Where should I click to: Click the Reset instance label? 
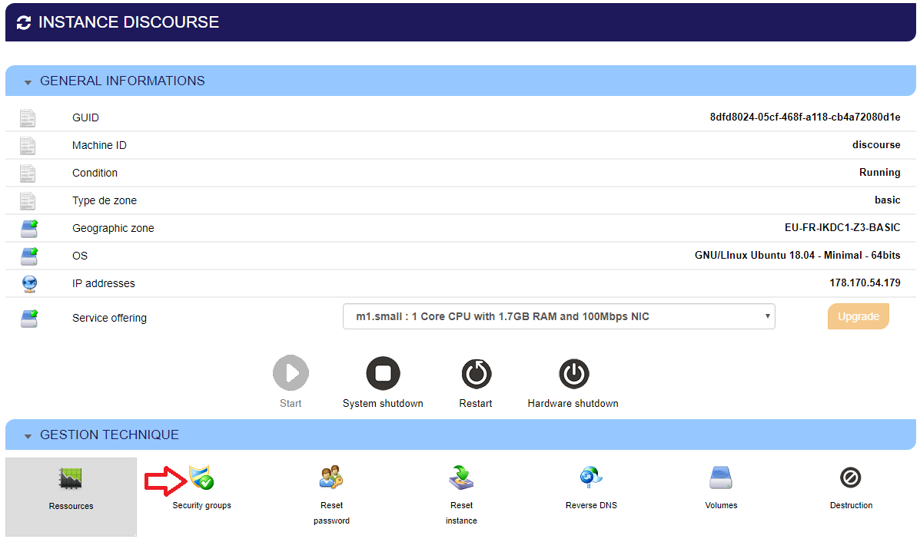coord(461,513)
